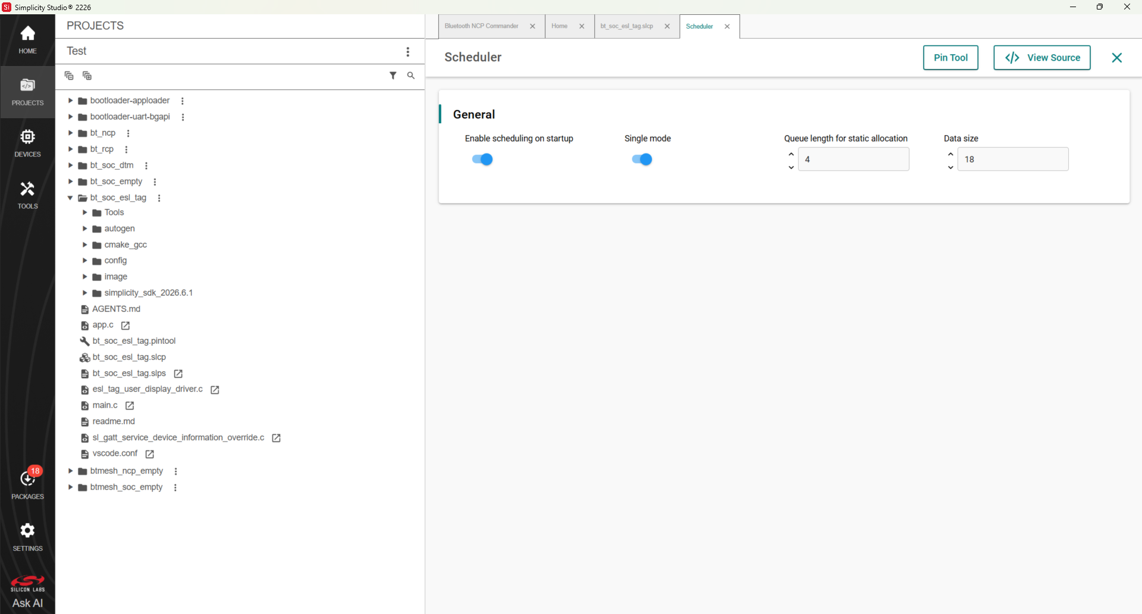Viewport: 1142px width, 614px height.
Task: Click the project search magnifier icon
Action: [411, 76]
